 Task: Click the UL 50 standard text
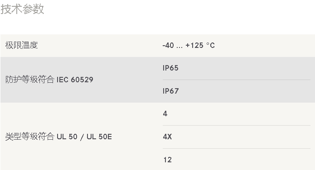coord(67,137)
